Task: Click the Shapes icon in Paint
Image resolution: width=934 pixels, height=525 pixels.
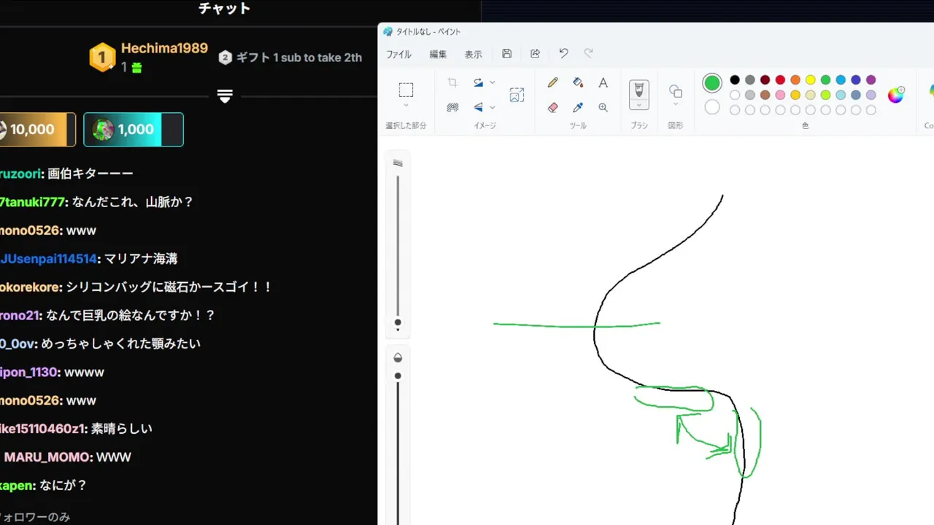Action: coord(676,91)
